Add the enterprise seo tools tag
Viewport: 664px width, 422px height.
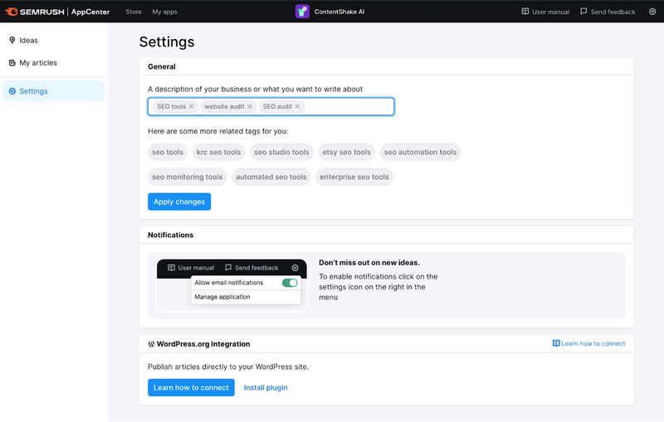pyautogui.click(x=354, y=177)
